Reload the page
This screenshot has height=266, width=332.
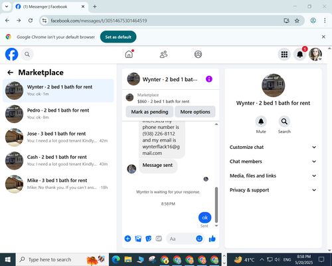tap(31, 21)
